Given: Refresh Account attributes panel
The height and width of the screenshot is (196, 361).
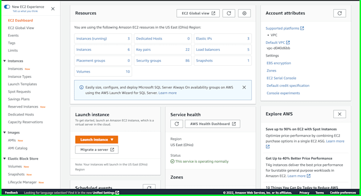Looking at the screenshot, I should (340, 13).
